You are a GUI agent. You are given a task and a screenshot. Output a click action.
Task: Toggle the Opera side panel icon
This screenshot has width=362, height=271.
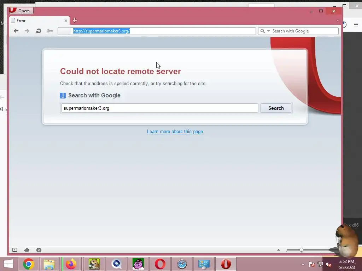15,250
